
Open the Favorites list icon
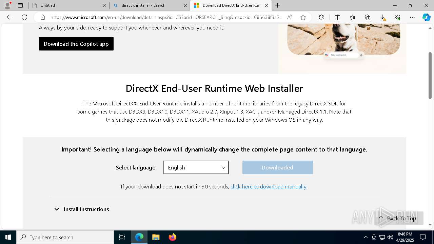point(353,17)
